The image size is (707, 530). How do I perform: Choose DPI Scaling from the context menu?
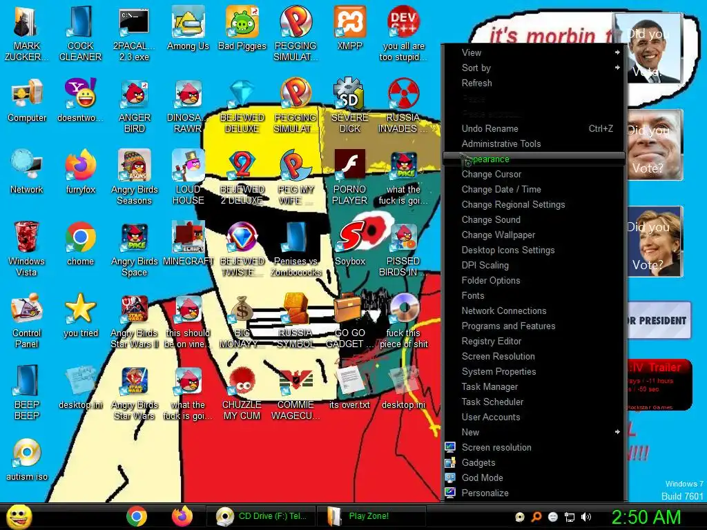[x=534, y=265]
